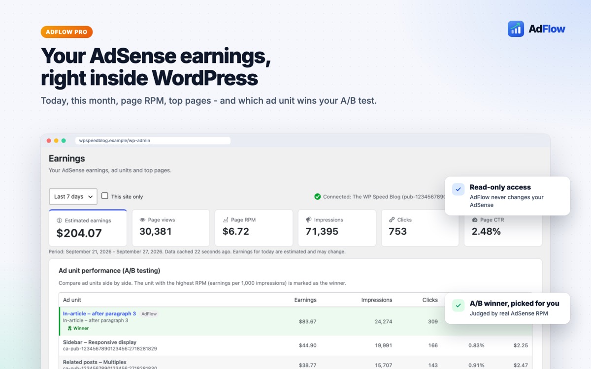
Task: Select the Page RPM card
Action: (x=254, y=228)
